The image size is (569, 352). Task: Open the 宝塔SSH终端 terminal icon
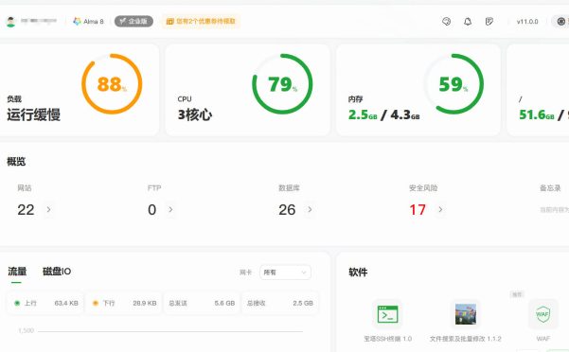pyautogui.click(x=387, y=314)
